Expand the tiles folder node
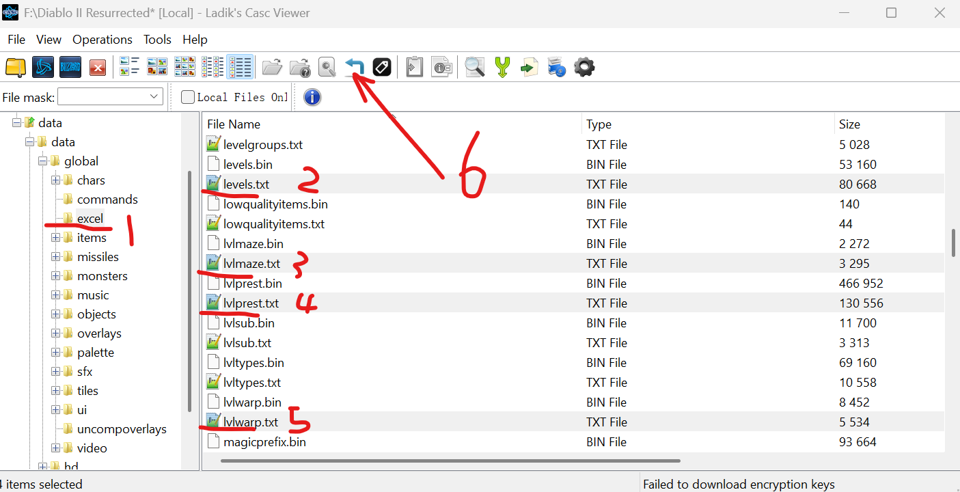The height and width of the screenshot is (492, 960). pyautogui.click(x=55, y=391)
